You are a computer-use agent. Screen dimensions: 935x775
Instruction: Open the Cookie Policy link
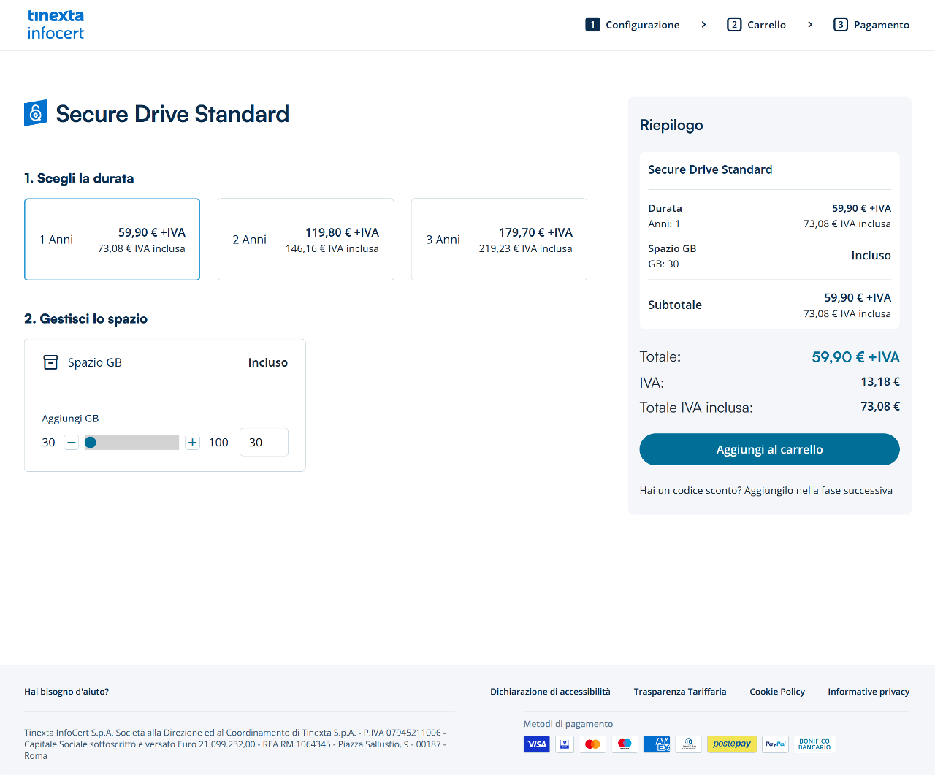pos(776,692)
